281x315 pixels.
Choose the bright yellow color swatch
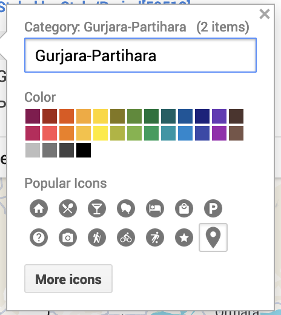pos(101,133)
